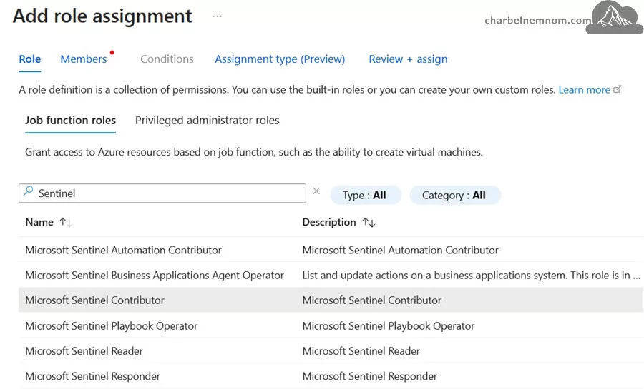Screen dimensions: 644x389
Task: Select the Job function roles sub-tab
Action: [70, 121]
